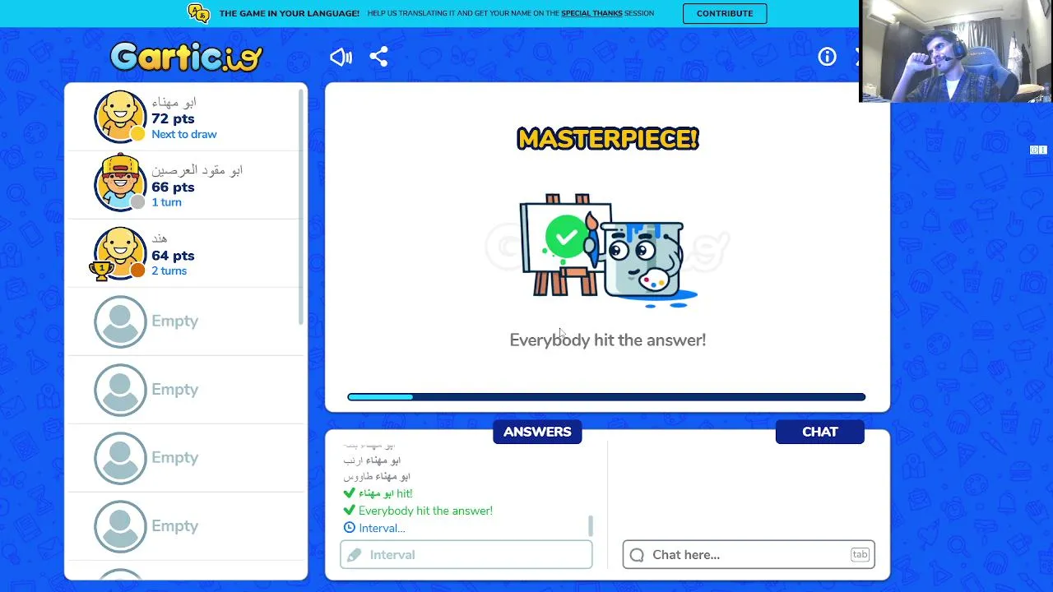Screen dimensions: 1053x592
Task: Click the pencil icon in answer field
Action: 355,555
